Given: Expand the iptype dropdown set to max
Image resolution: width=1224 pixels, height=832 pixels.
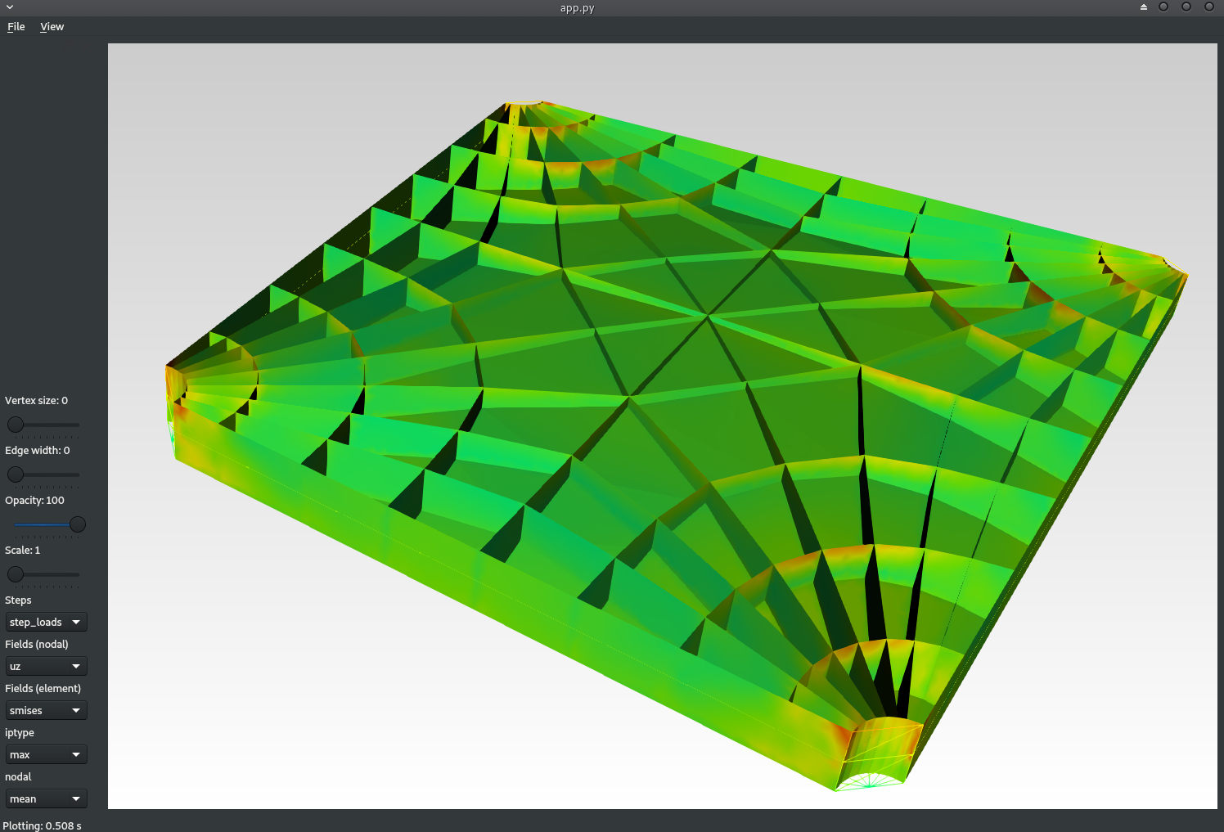Looking at the screenshot, I should pyautogui.click(x=46, y=755).
